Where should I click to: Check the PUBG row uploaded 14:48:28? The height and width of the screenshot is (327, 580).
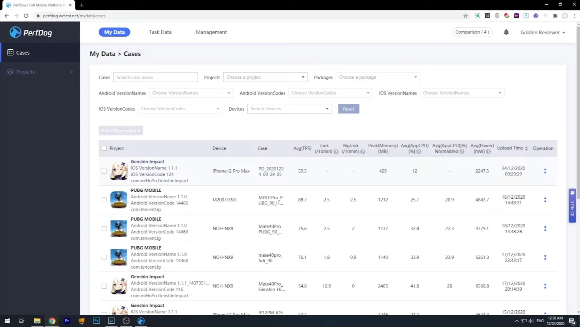pyautogui.click(x=104, y=229)
